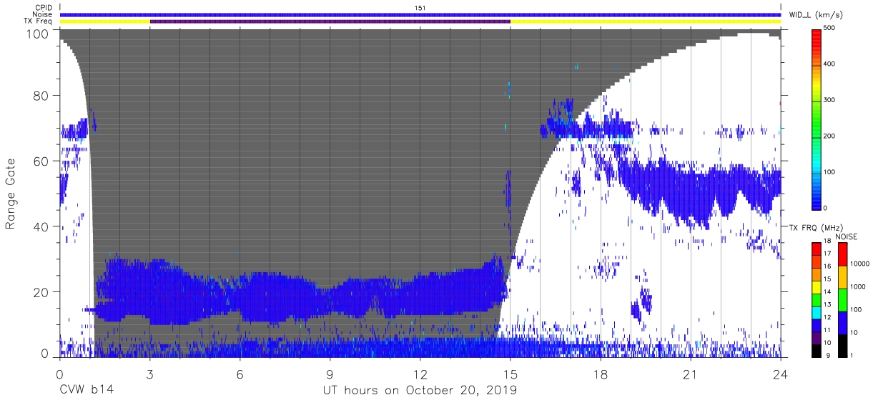878x405 pixels.
Task: Click the '9' hour tick on time axis
Action: (x=330, y=374)
